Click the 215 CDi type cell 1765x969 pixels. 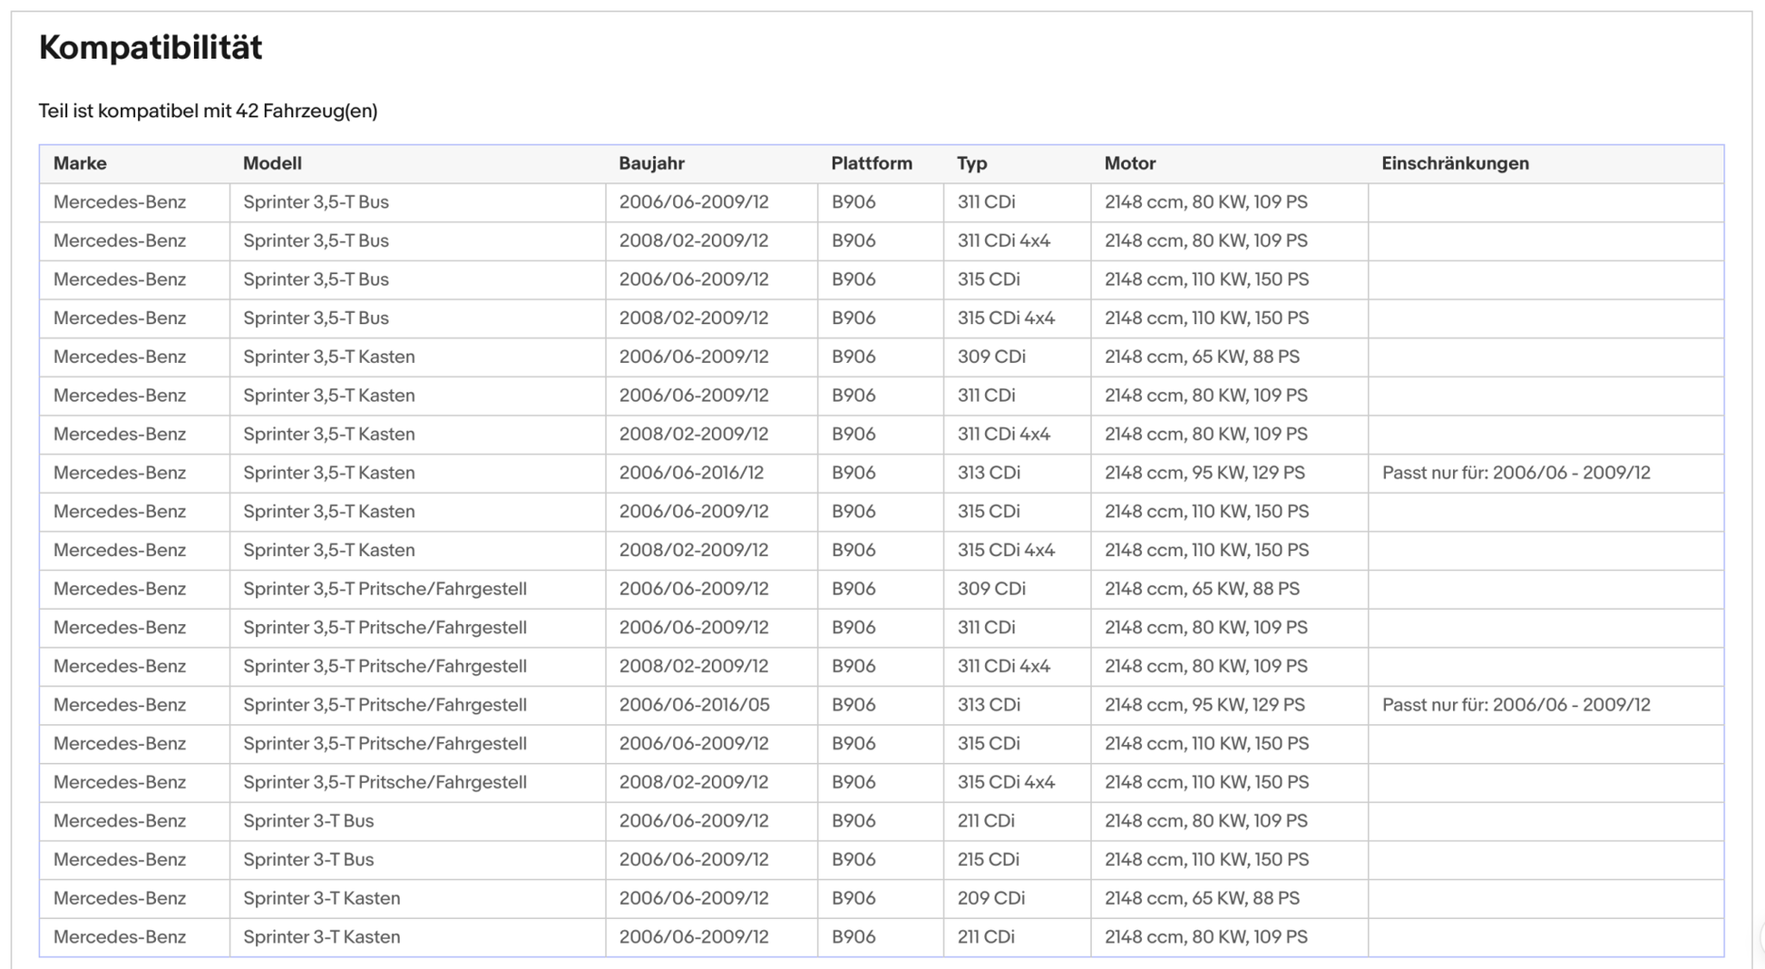(x=988, y=859)
